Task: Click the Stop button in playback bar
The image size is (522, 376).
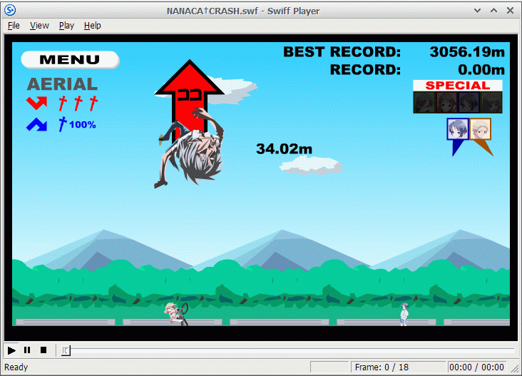Action: (43, 350)
